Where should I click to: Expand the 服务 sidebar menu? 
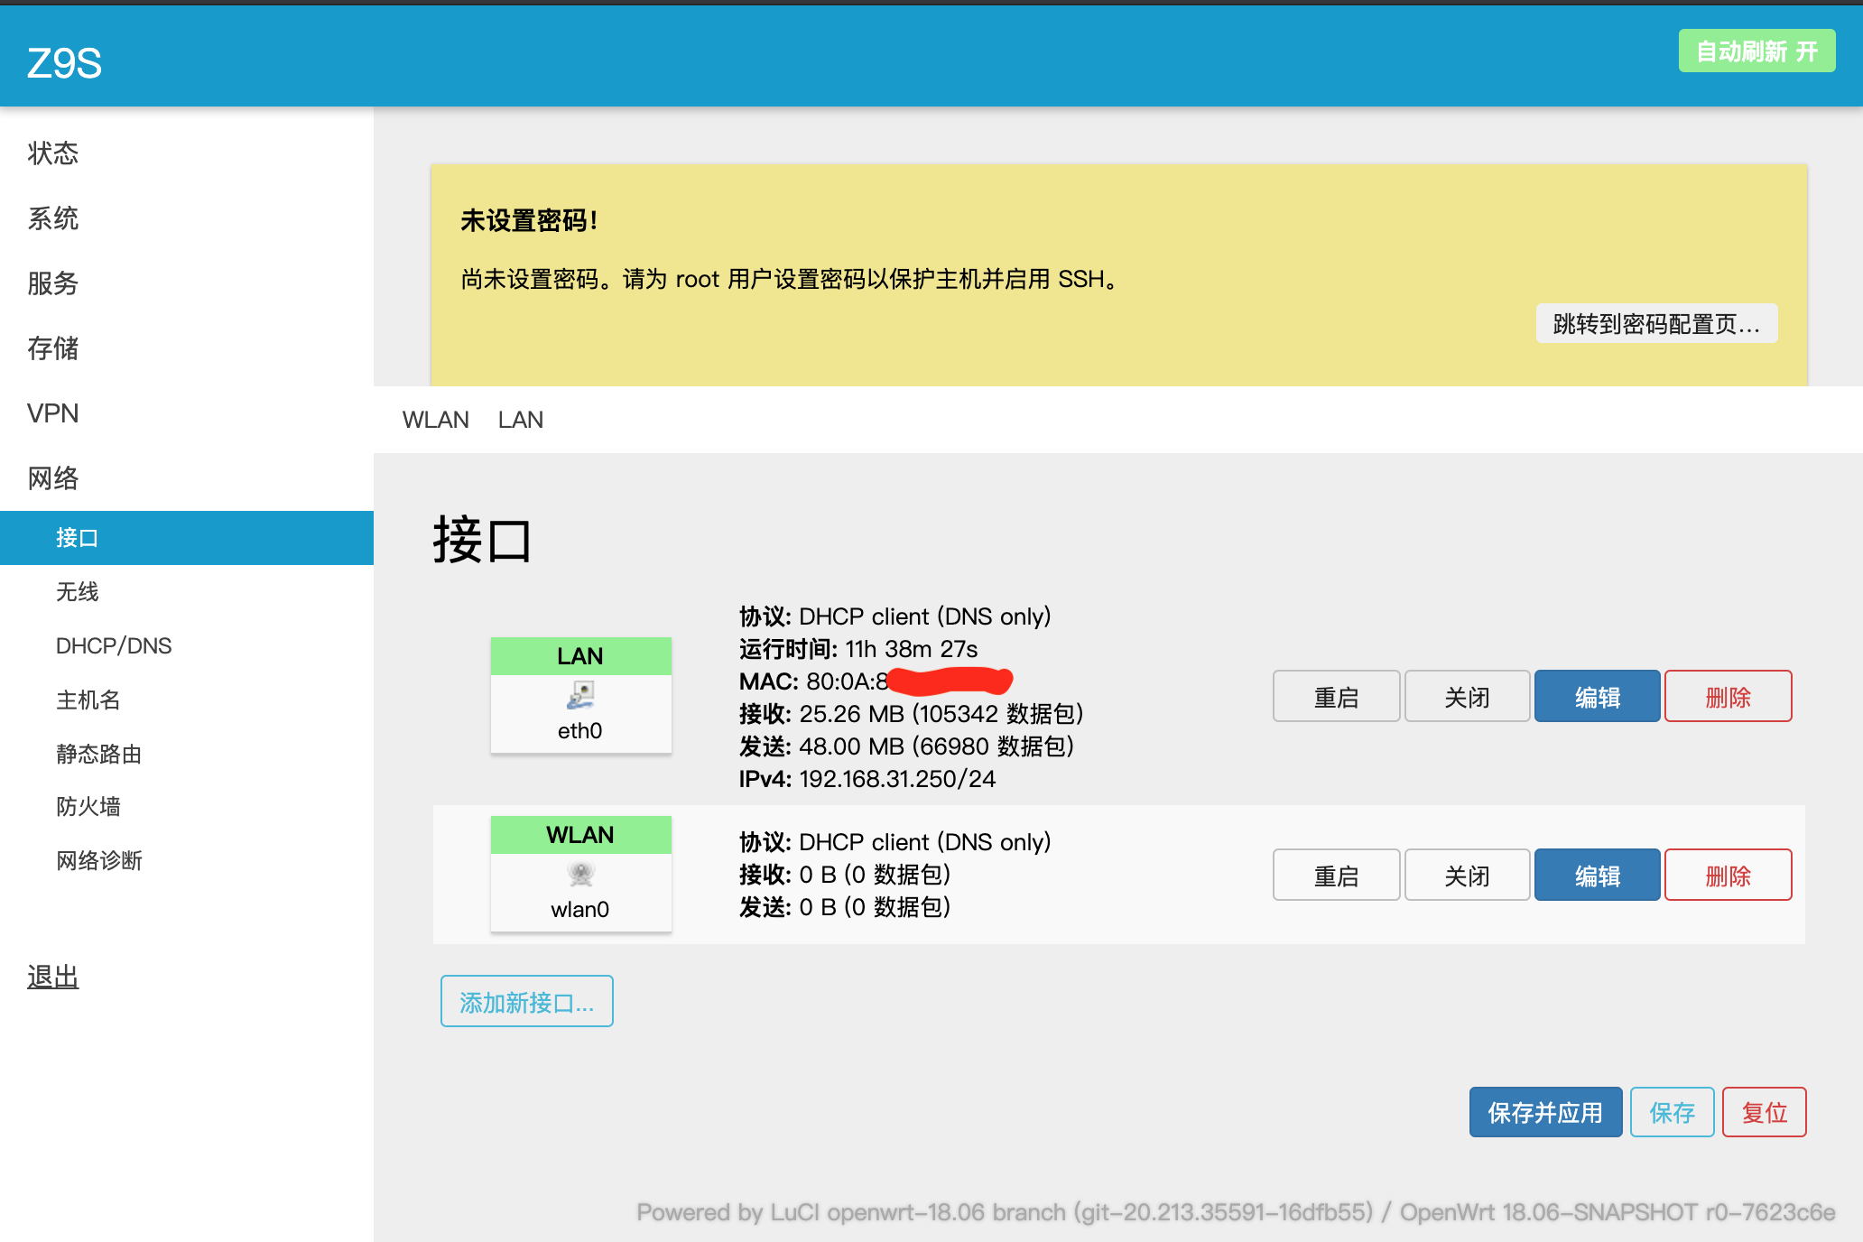(52, 283)
